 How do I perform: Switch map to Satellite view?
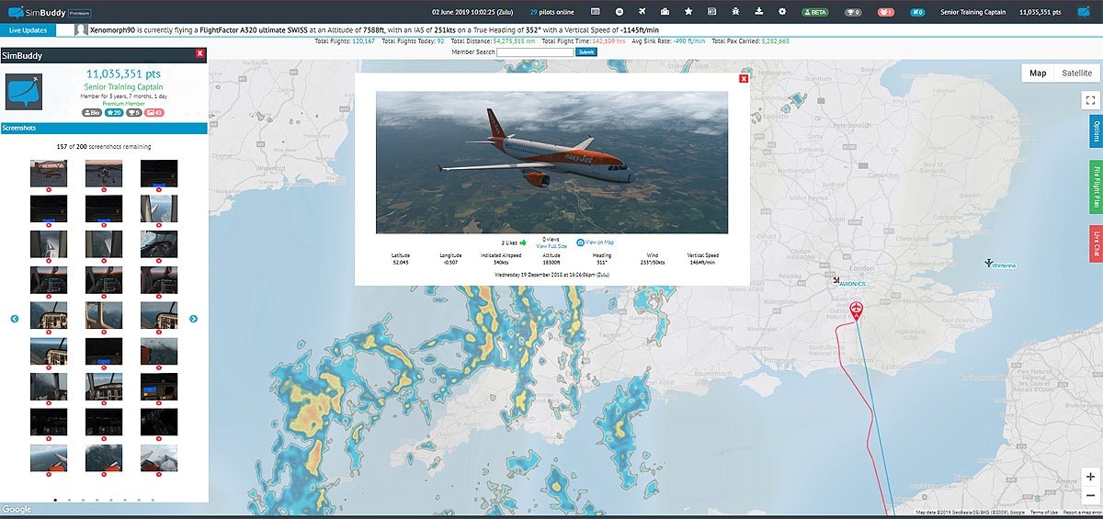coord(1076,73)
